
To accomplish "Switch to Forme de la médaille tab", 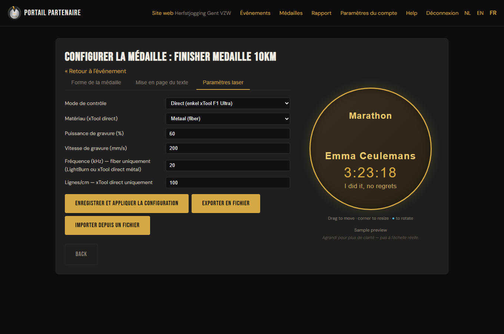I will (x=96, y=82).
